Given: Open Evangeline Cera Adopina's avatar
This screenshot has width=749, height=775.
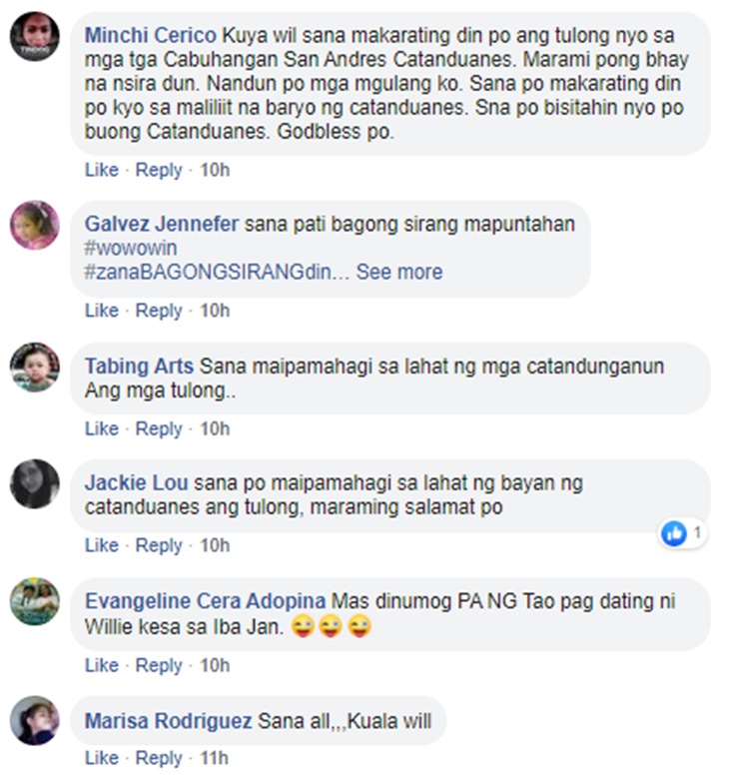Looking at the screenshot, I should pyautogui.click(x=35, y=601).
